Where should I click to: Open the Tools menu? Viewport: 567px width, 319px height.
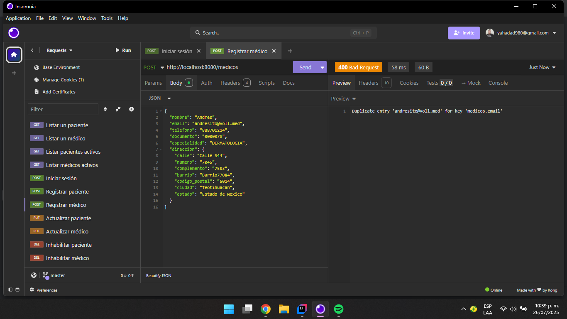click(107, 18)
